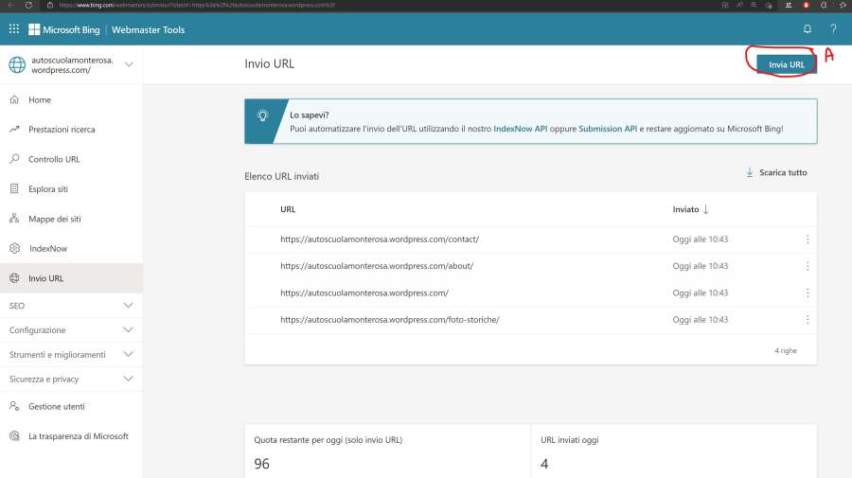Open options menu for the about URL row
Viewport: 852px width, 478px height.
click(x=808, y=267)
